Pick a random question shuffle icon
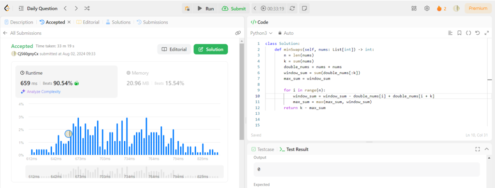Image resolution: width=495 pixels, height=188 pixels. click(87, 9)
